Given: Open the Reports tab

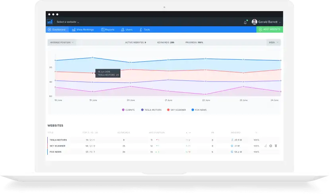Looking at the screenshot, I should click(x=108, y=29).
